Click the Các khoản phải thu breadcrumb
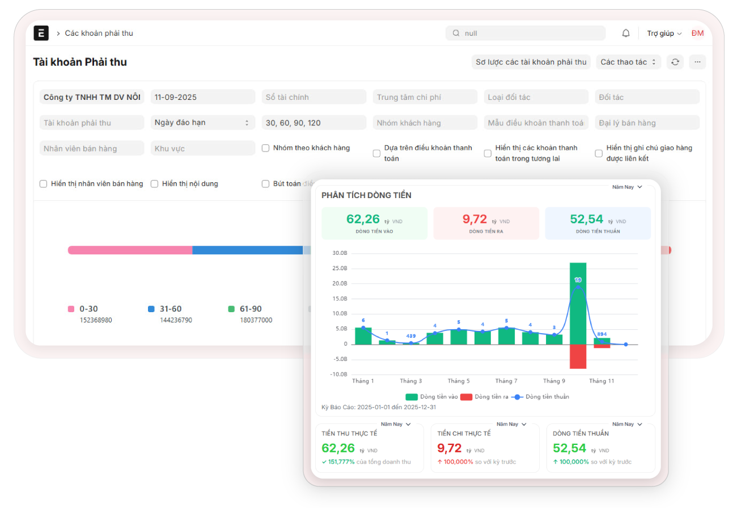The image size is (737, 508). pos(99,33)
